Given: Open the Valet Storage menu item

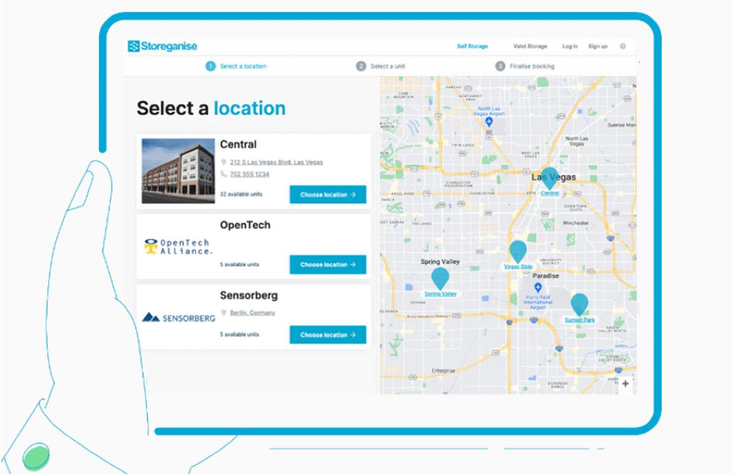Looking at the screenshot, I should point(530,46).
